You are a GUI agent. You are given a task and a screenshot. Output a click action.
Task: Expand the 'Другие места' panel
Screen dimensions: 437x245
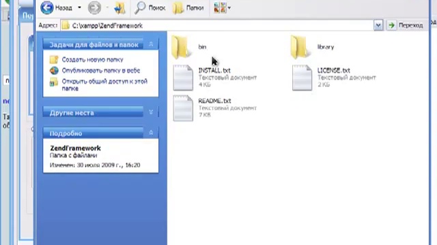[x=151, y=112]
